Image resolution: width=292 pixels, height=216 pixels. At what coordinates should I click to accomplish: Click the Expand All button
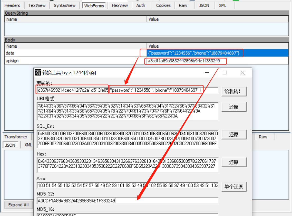click(x=18, y=205)
